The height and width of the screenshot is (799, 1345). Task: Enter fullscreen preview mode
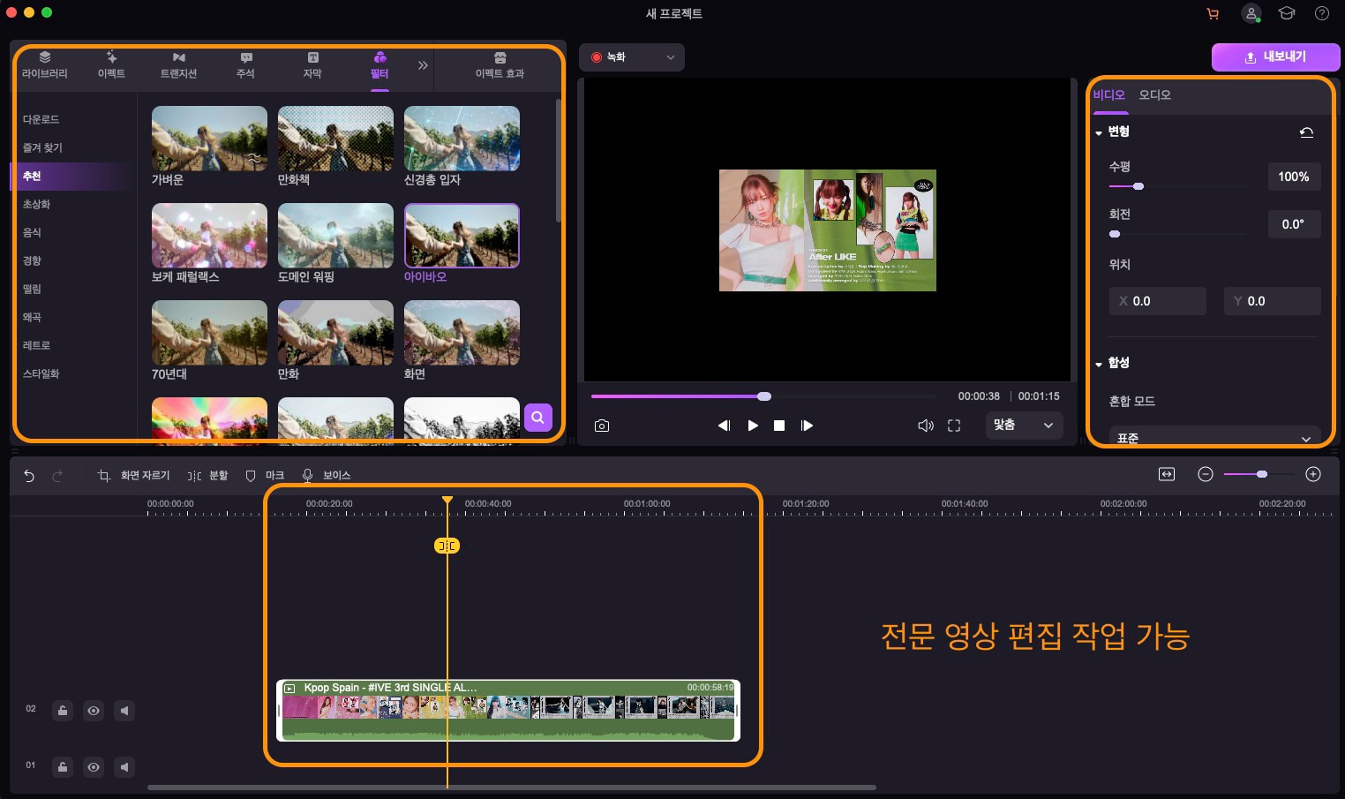click(x=954, y=426)
